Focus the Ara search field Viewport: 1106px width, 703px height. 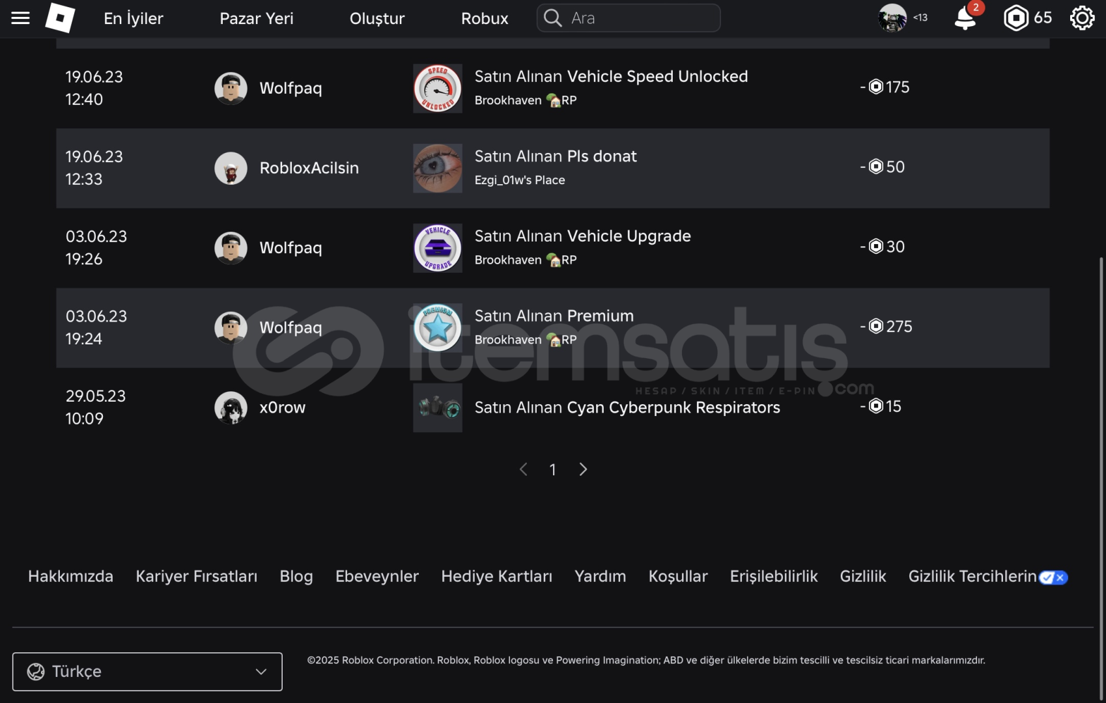click(x=629, y=18)
